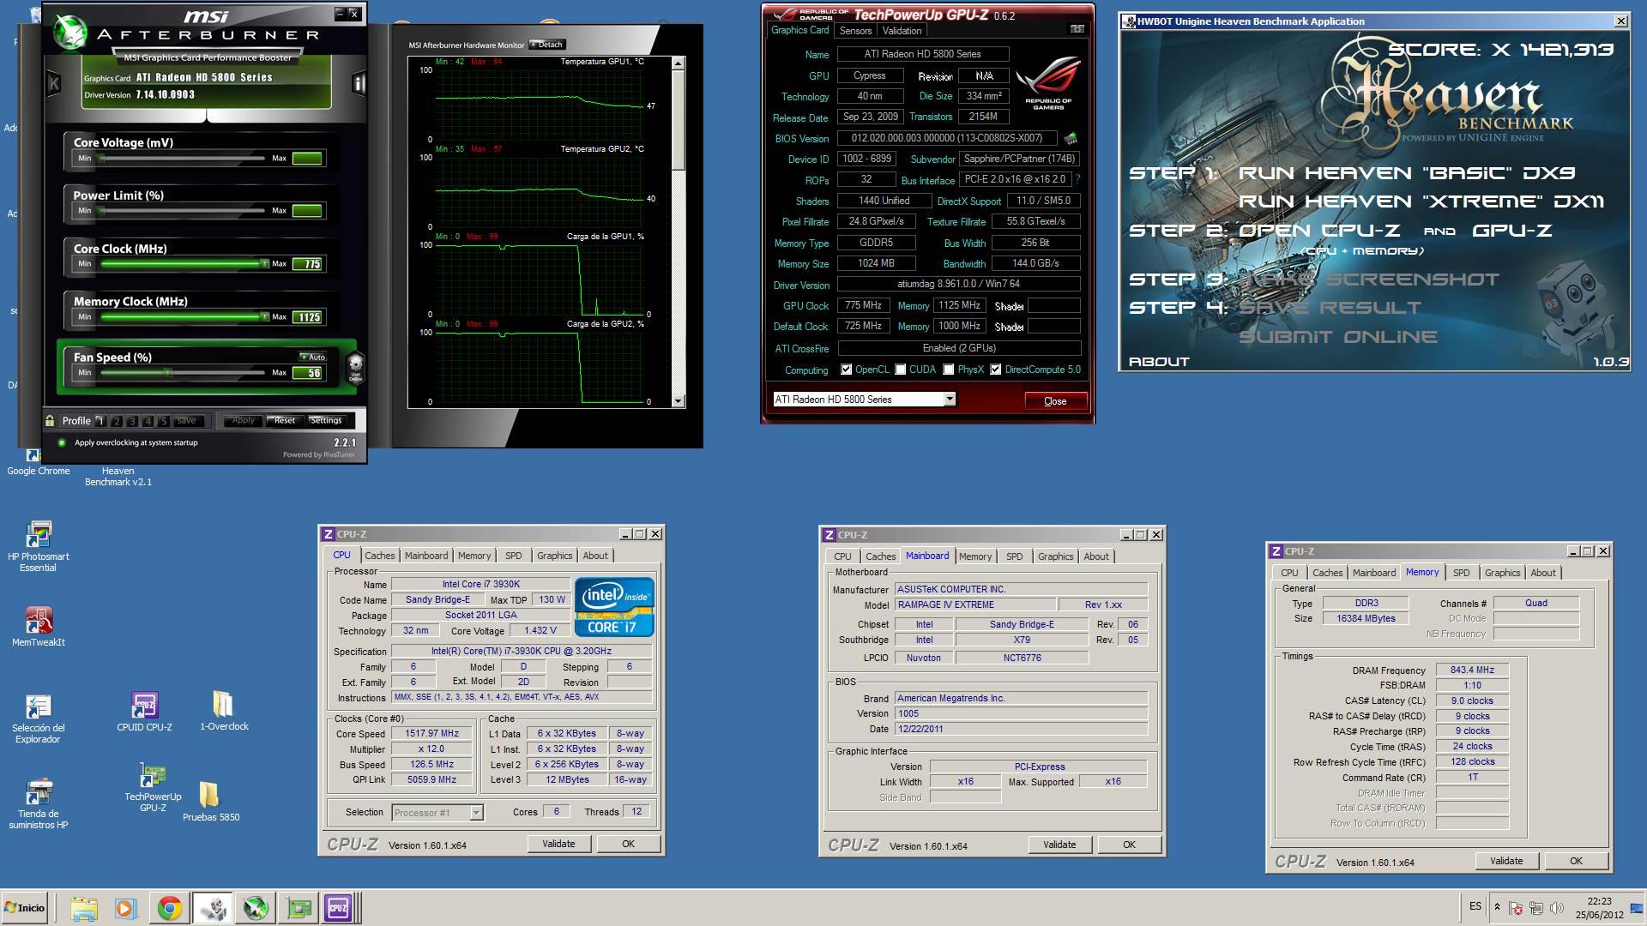Open the Afterburner information 'i' side button
The width and height of the screenshot is (1647, 926).
359,83
